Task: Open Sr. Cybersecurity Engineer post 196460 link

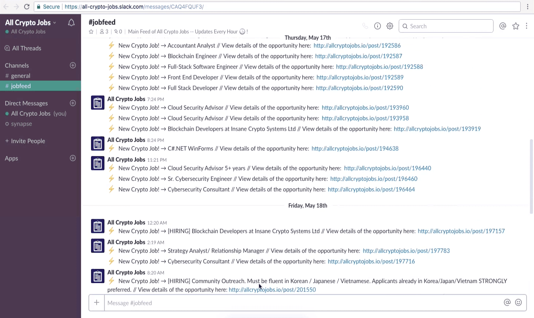Action: pyautogui.click(x=374, y=179)
